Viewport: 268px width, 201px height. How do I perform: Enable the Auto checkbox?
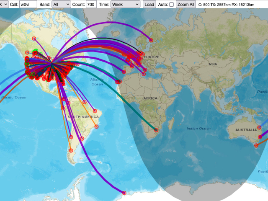click(x=171, y=4)
